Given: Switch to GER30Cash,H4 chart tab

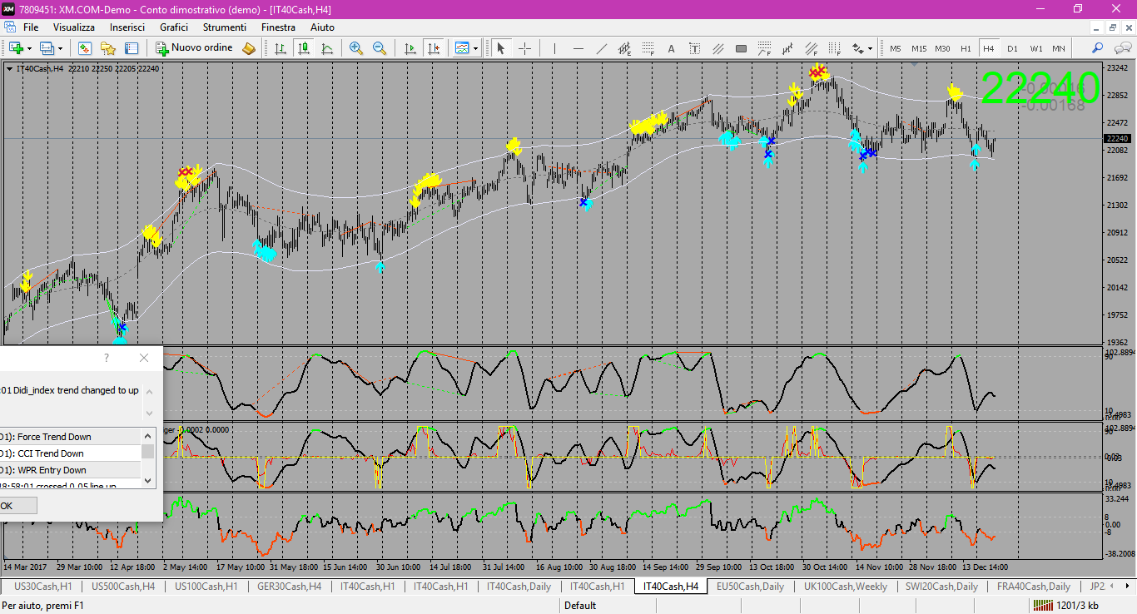Looking at the screenshot, I should point(290,587).
